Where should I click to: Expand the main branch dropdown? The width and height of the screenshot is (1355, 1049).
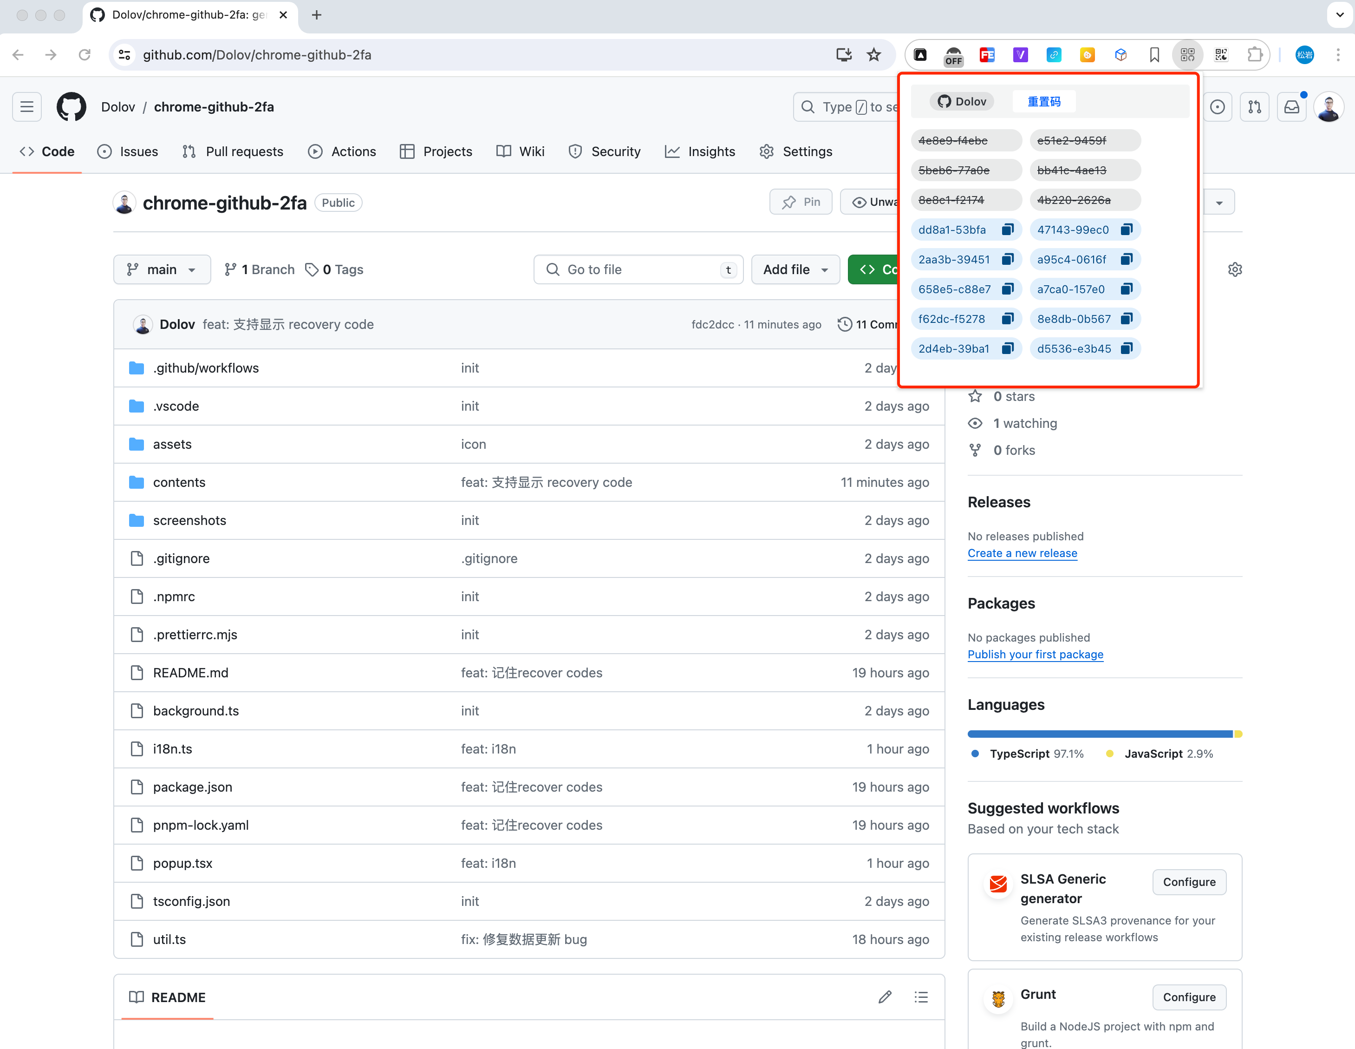[x=162, y=269]
